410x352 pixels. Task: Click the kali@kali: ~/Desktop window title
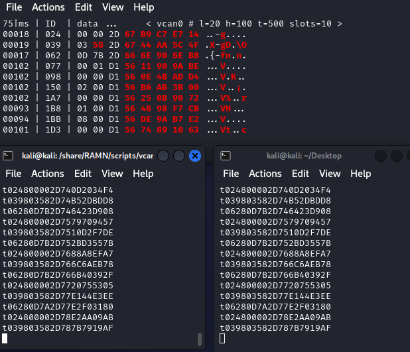[x=304, y=156]
